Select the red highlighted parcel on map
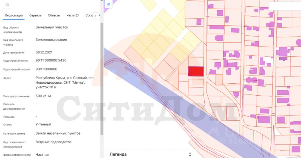Screen dimensions: 301x158 [196, 71]
